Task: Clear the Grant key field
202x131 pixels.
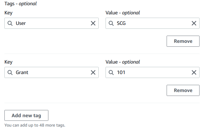Action: (x=93, y=72)
